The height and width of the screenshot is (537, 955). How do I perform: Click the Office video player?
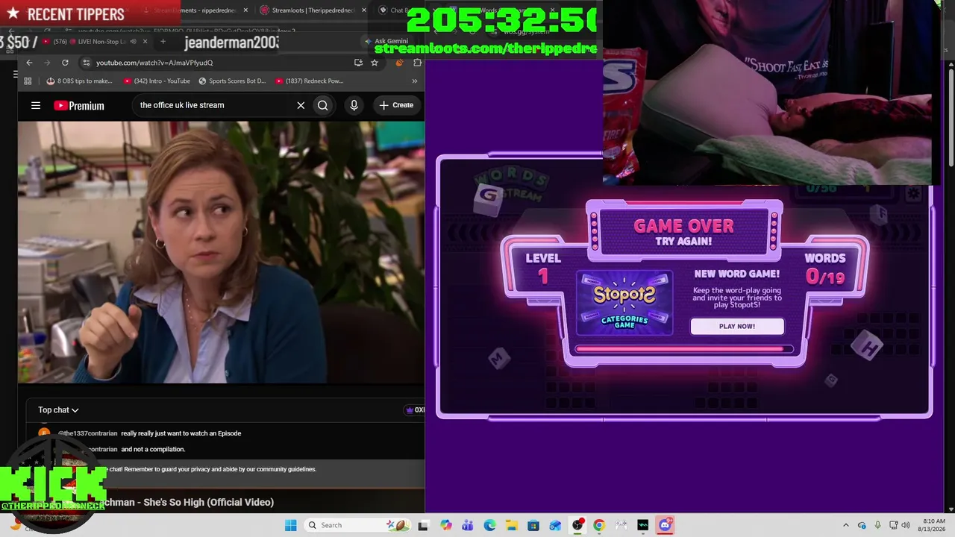(221, 252)
